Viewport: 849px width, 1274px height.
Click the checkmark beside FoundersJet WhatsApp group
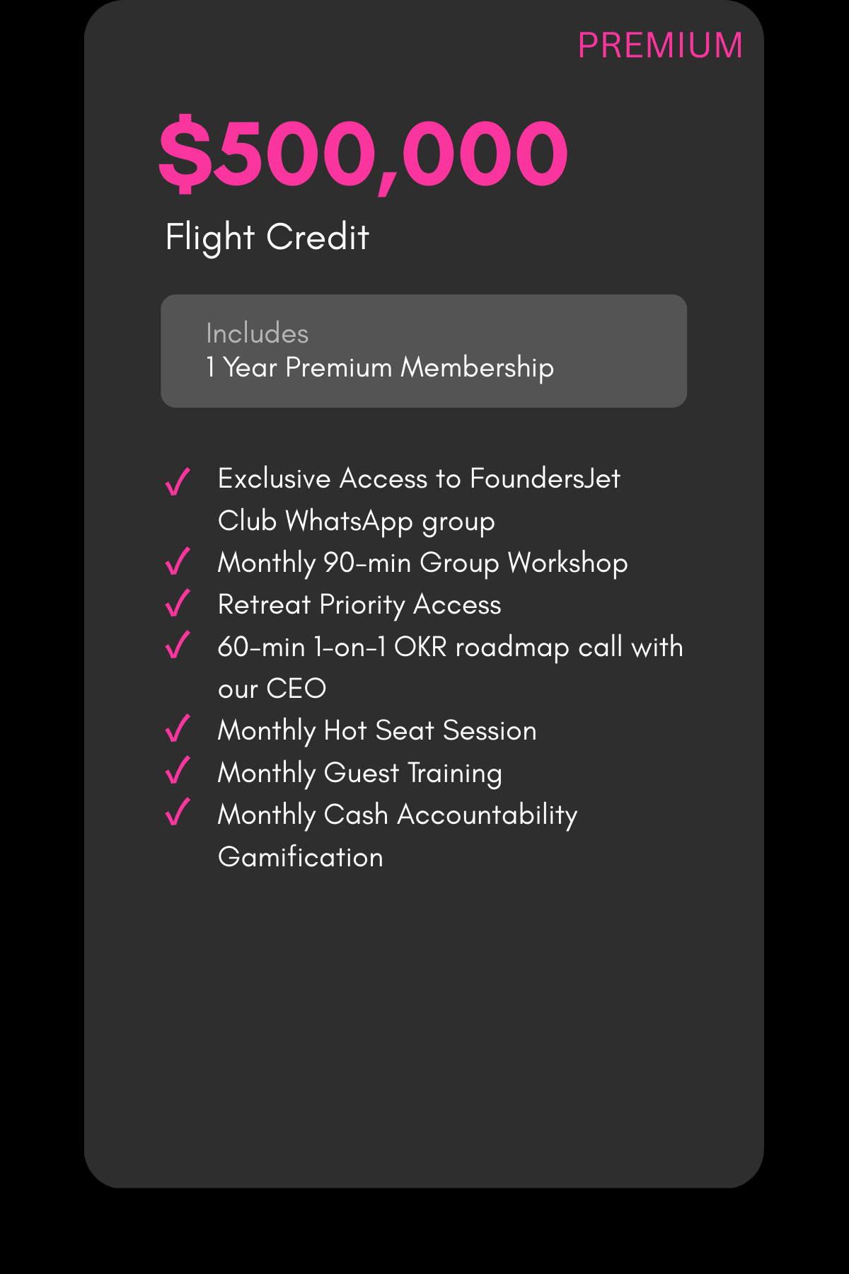tap(178, 481)
